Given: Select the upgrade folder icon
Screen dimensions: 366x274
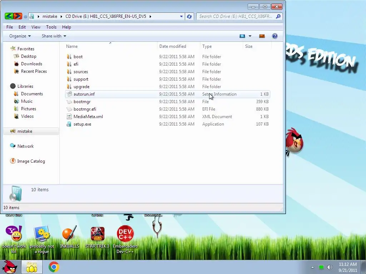Looking at the screenshot, I should pos(69,86).
